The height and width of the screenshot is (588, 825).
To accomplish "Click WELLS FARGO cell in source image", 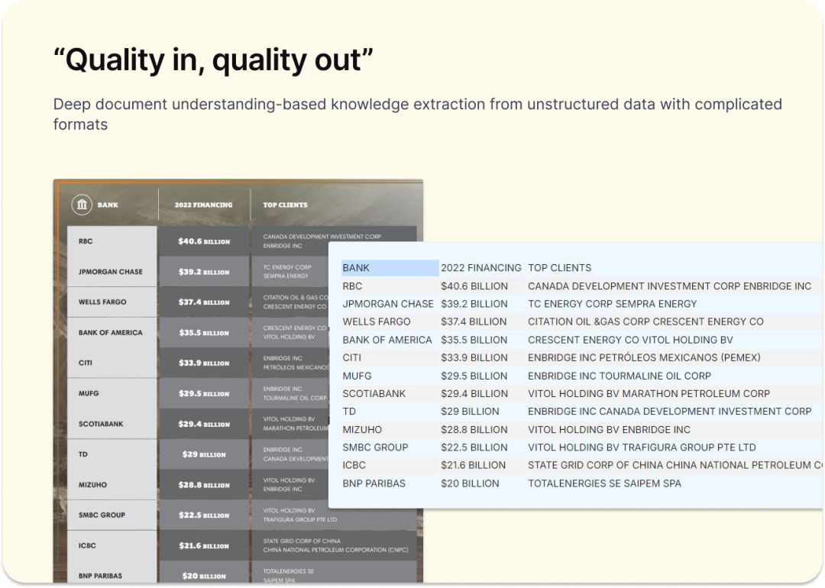I will [112, 302].
